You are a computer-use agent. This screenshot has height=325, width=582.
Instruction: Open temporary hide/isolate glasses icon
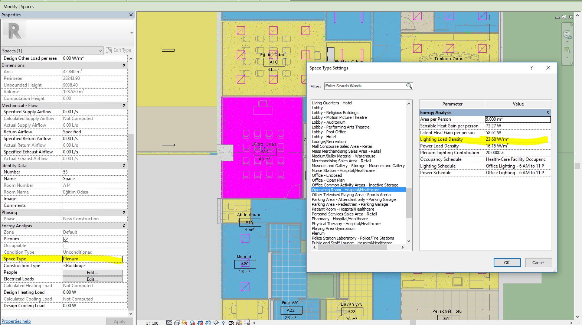[216, 323]
